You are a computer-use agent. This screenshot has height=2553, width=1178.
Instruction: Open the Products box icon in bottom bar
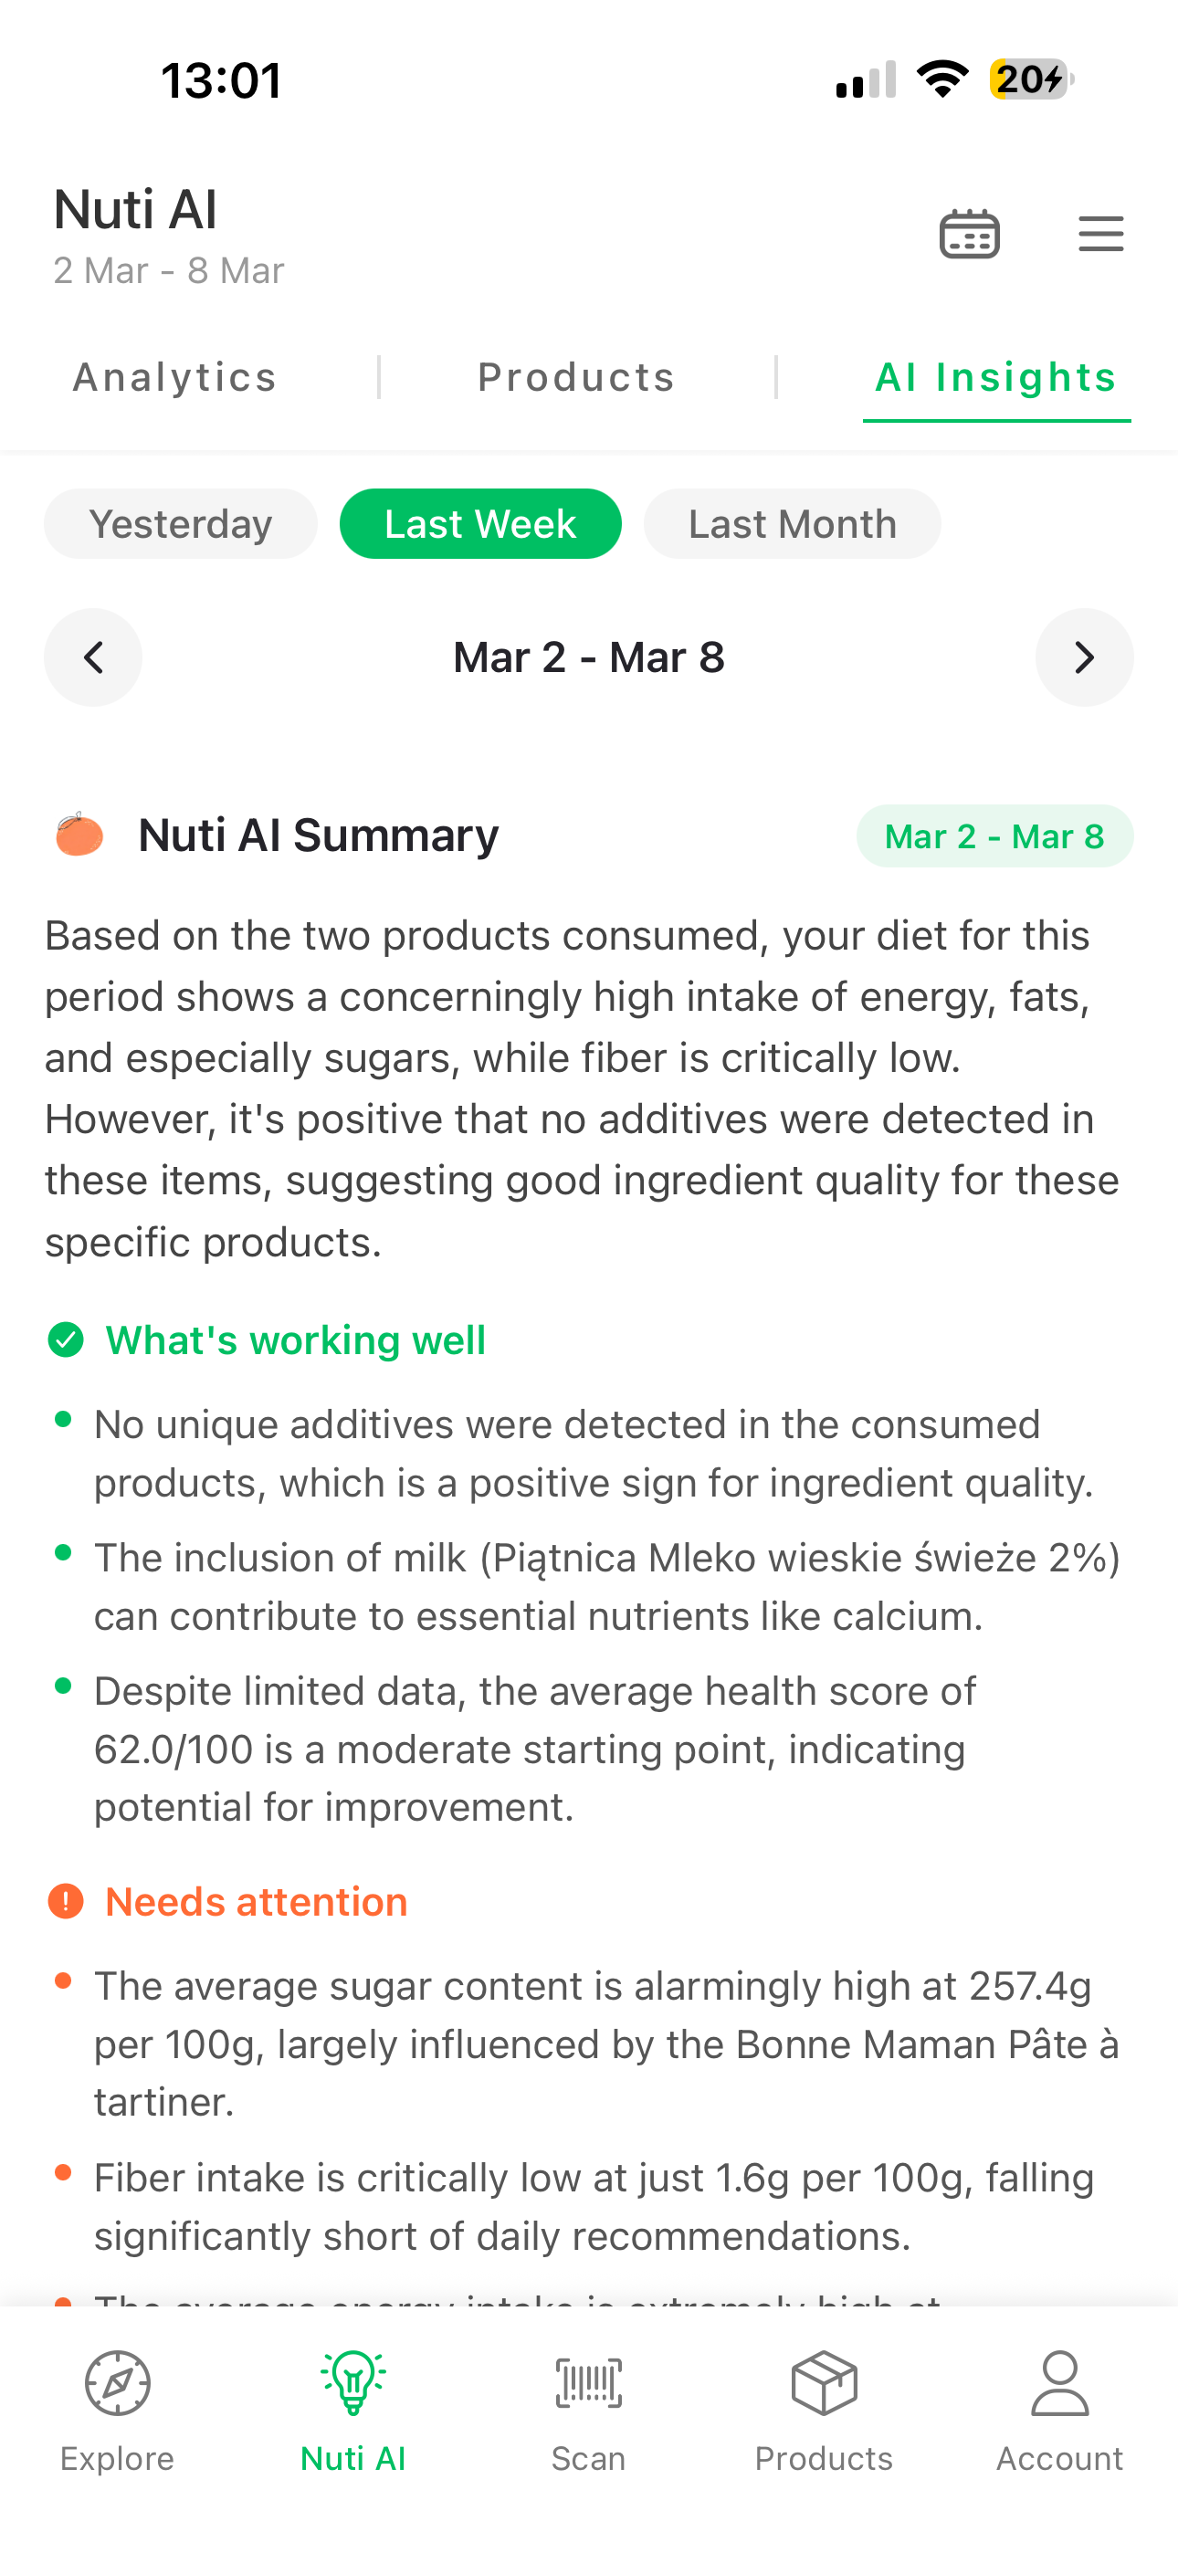[823, 2382]
